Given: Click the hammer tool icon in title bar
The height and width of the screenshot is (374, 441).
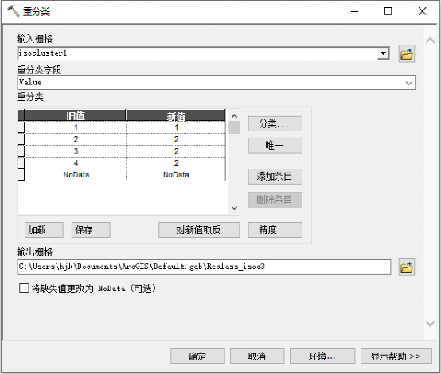Looking at the screenshot, I should tap(13, 11).
